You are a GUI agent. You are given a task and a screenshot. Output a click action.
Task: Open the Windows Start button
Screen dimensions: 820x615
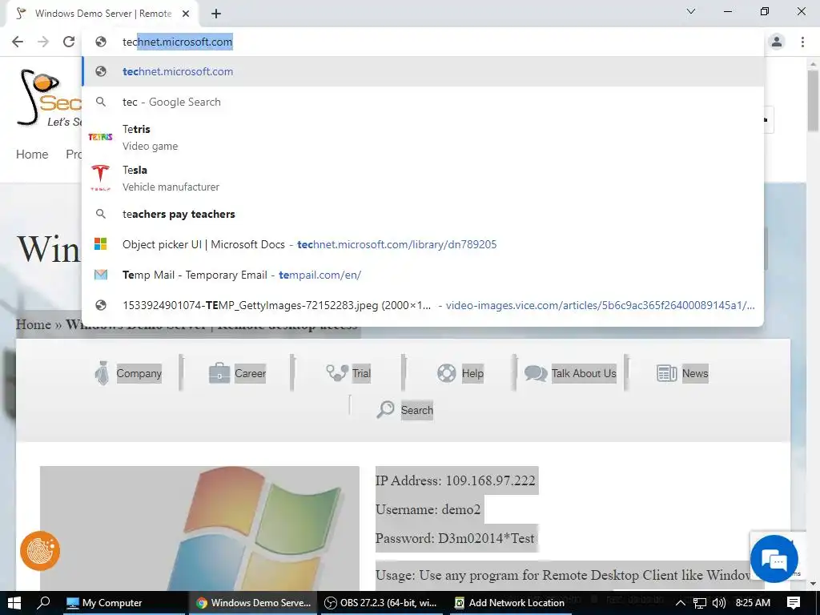point(14,603)
